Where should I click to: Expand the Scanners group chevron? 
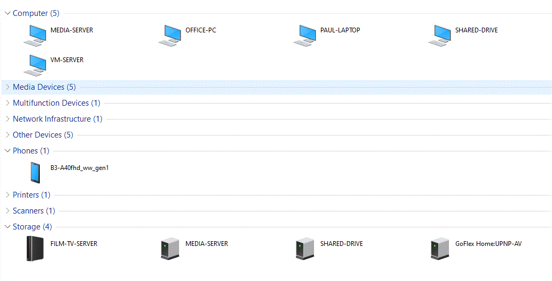tap(8, 210)
